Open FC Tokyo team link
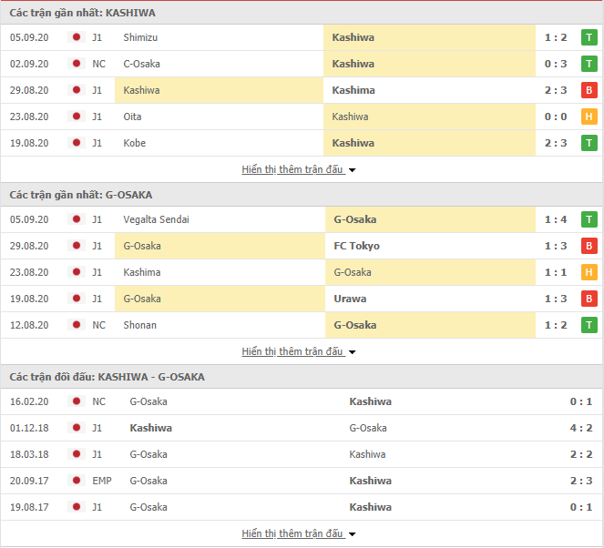This screenshot has width=604, height=548. [x=356, y=246]
